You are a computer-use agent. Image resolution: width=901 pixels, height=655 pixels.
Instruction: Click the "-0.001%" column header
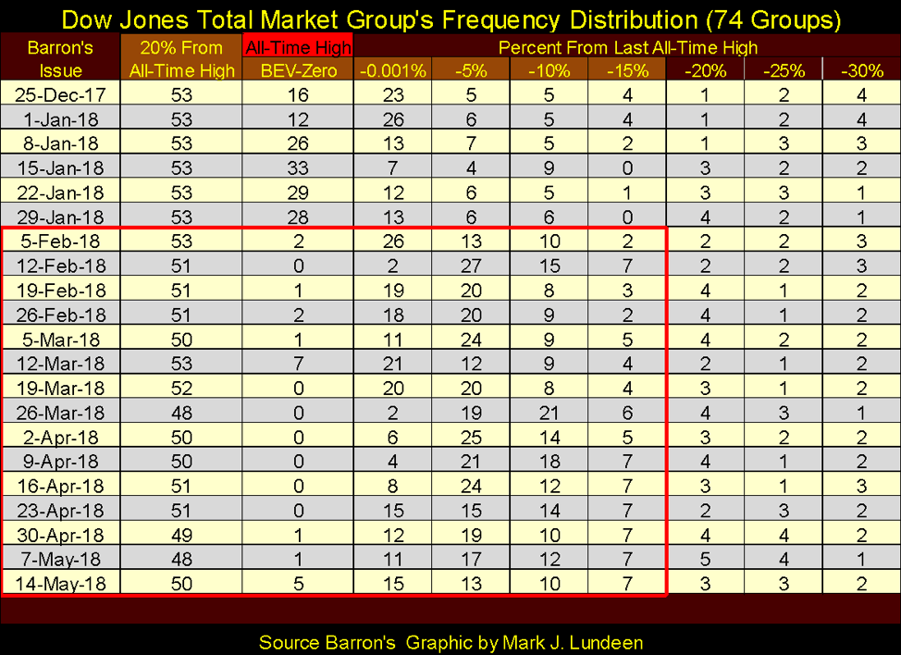[393, 70]
